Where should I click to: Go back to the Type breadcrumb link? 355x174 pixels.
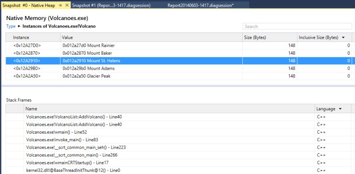(11, 26)
